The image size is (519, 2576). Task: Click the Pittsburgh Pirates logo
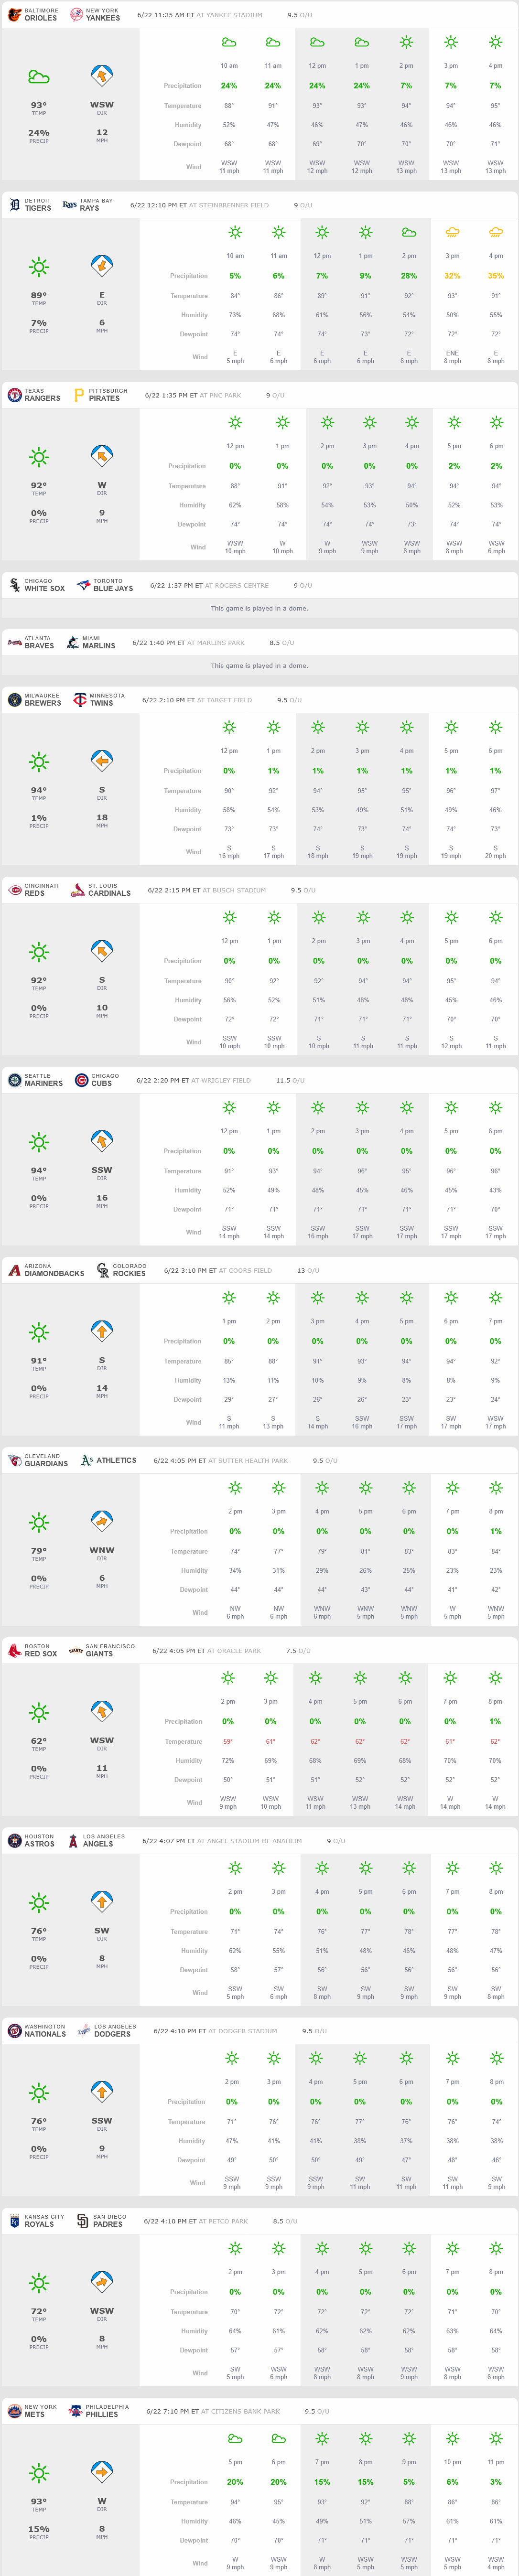tap(79, 395)
